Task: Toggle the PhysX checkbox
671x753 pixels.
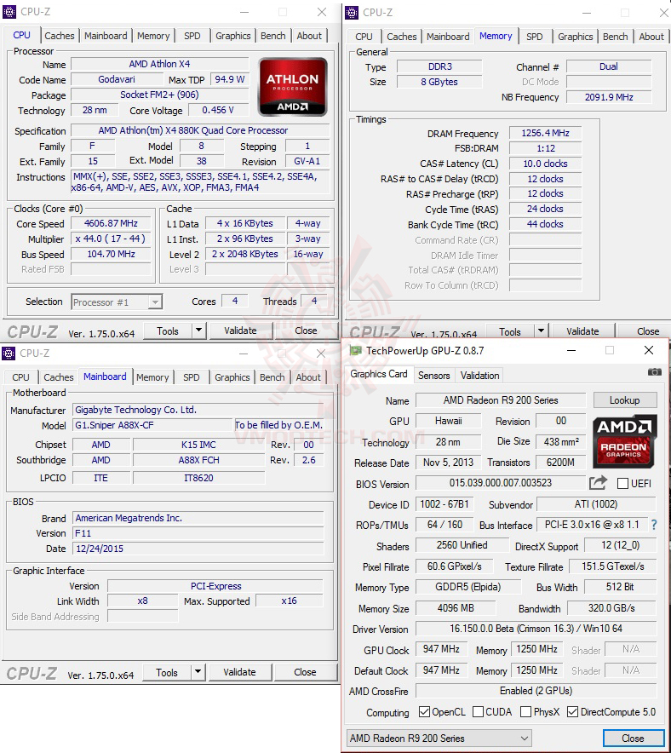Action: pos(525,712)
